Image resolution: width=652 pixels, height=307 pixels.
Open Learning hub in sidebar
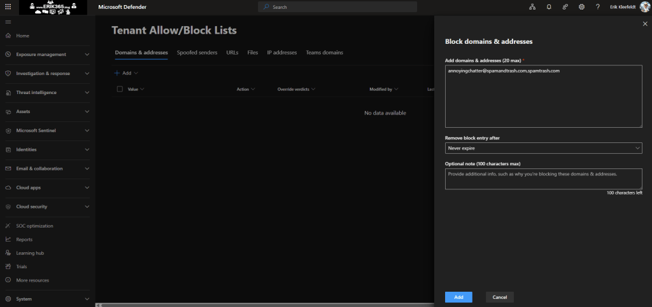(29, 253)
